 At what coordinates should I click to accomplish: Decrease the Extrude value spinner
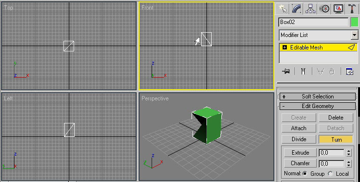click(x=349, y=155)
